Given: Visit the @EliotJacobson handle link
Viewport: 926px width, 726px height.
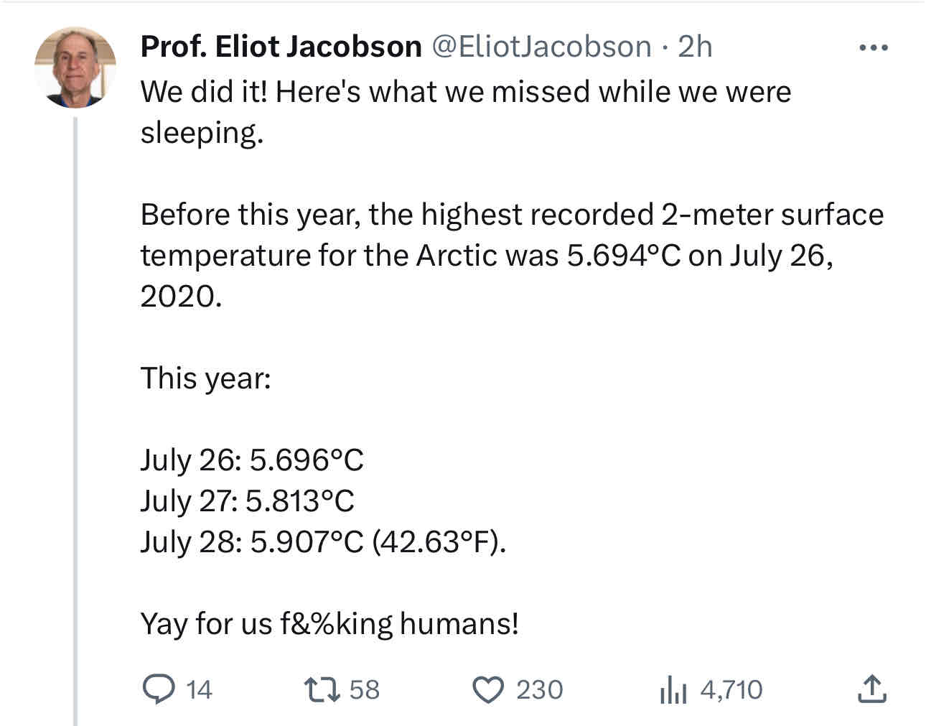Looking at the screenshot, I should 541,47.
